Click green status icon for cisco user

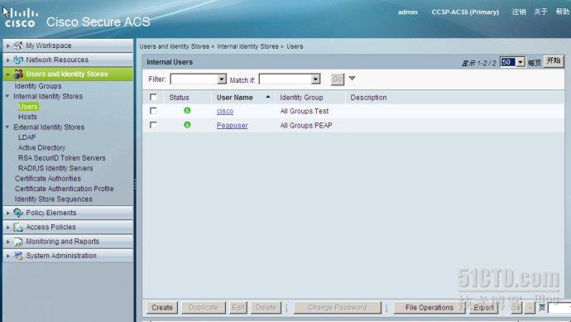click(187, 111)
